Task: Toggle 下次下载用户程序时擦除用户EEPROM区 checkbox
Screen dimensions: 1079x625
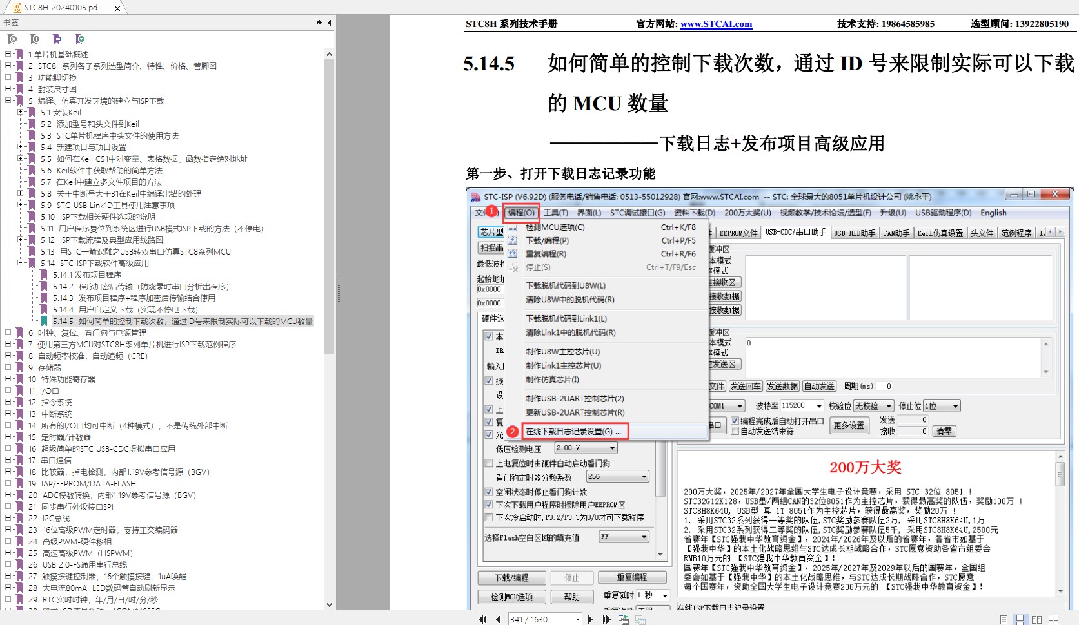Action: point(489,505)
